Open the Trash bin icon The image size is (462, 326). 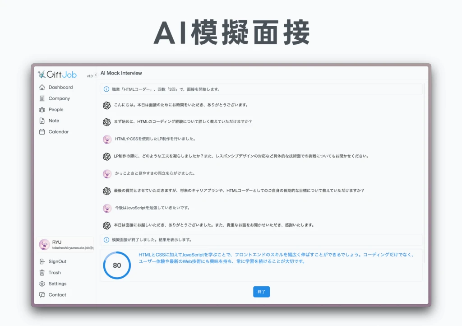[42, 272]
